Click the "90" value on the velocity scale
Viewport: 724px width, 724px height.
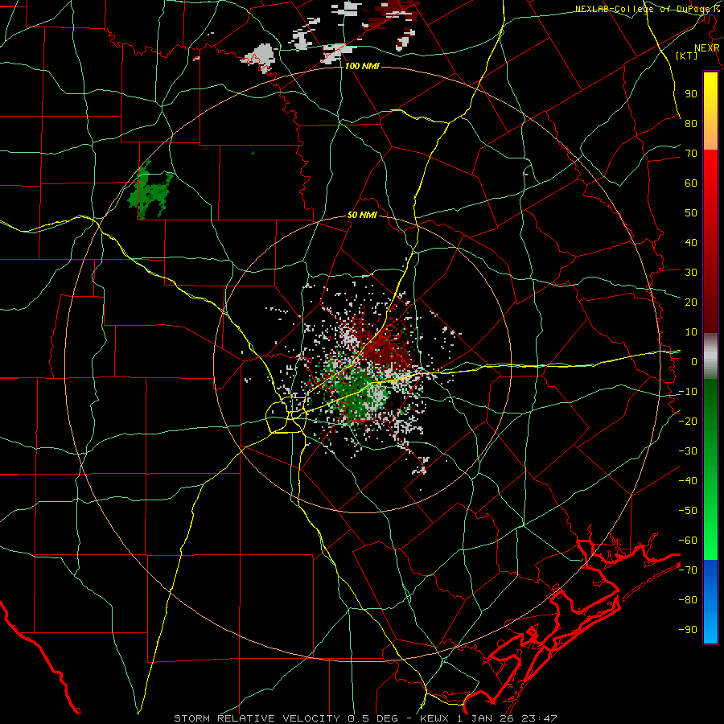[x=691, y=94]
